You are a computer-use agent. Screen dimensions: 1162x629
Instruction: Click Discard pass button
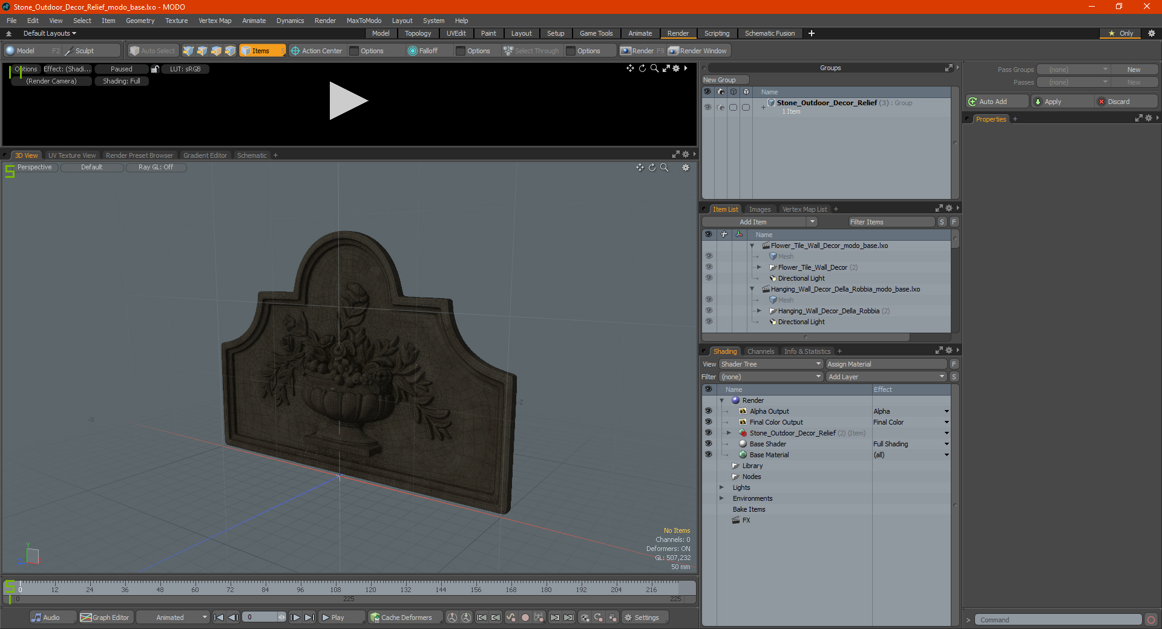(1127, 102)
